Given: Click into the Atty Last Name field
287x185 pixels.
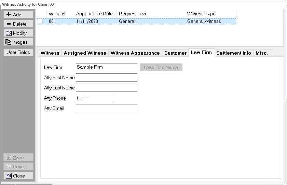Looking at the screenshot, I should pyautogui.click(x=106, y=88).
